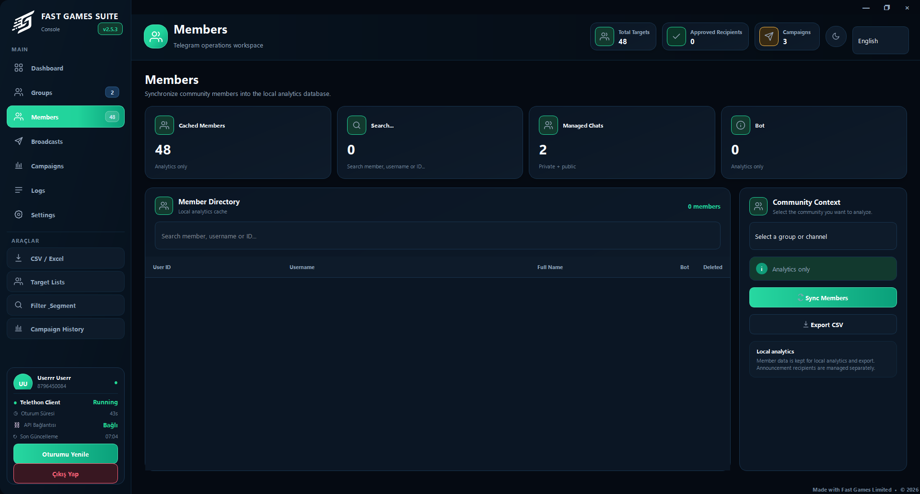Expand Select a group or channel dropdown

(823, 236)
